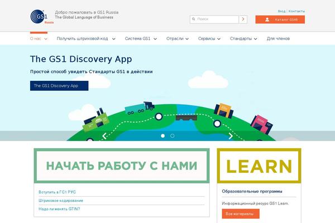335x223 pixels.
Task: Click the LEARN banner image
Action: click(259, 166)
